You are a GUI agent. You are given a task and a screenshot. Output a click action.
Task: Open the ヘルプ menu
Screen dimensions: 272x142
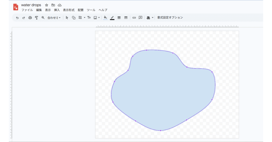103,10
